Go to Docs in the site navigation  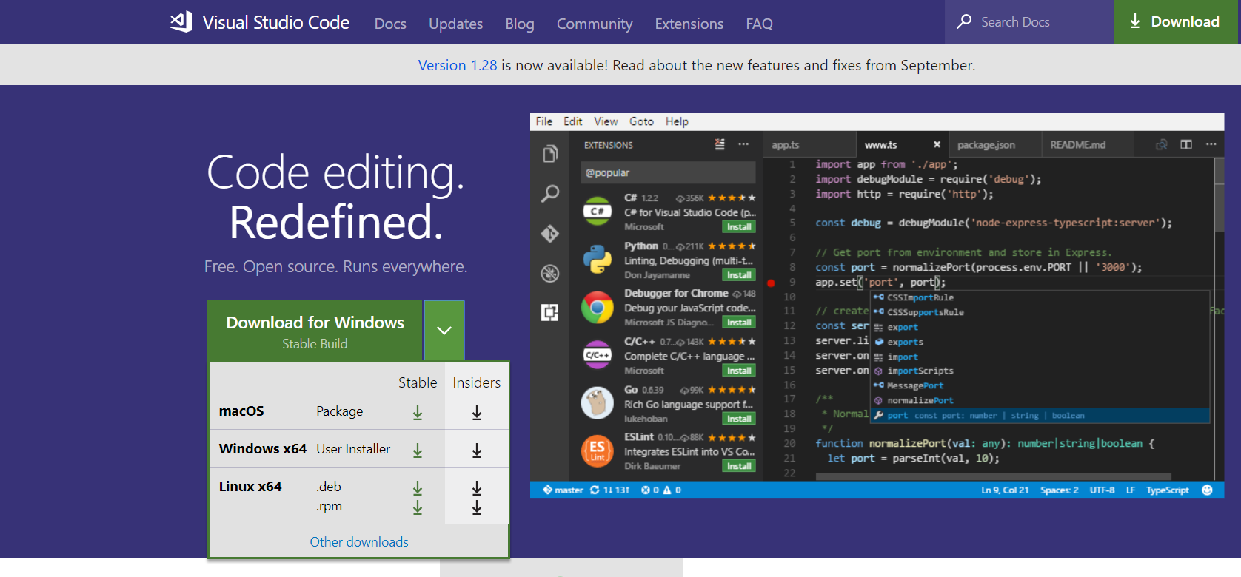tap(390, 24)
